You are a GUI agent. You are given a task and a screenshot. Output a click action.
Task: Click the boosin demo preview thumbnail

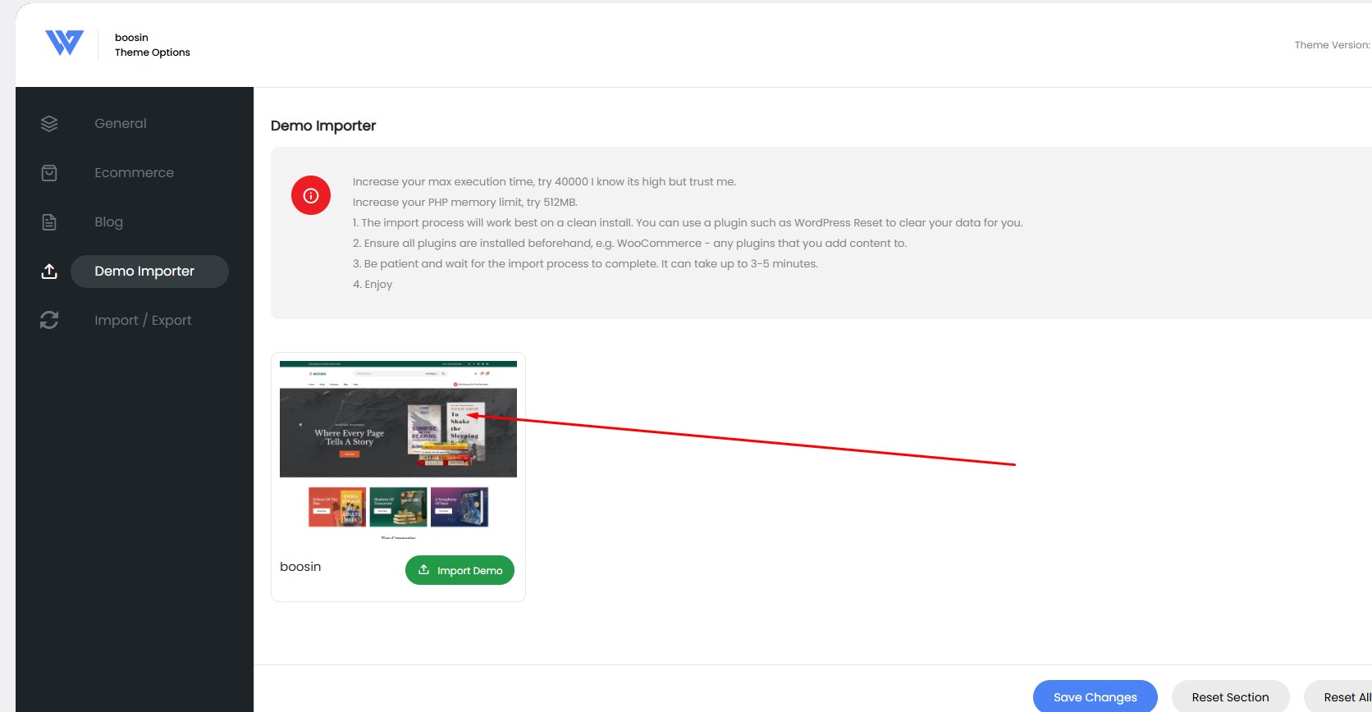[398, 450]
